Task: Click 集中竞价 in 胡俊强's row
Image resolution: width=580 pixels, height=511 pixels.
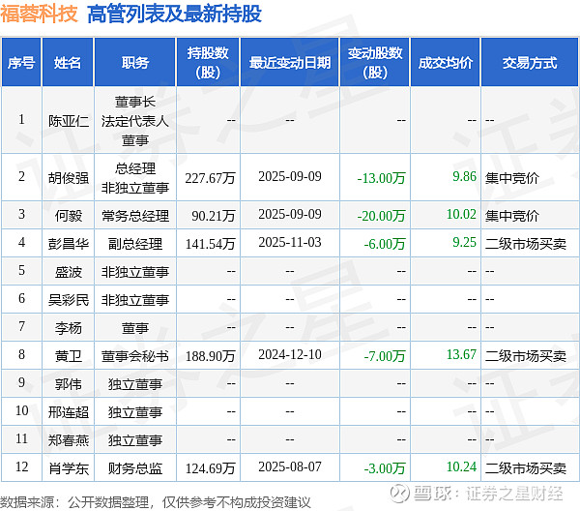Action: pos(512,178)
